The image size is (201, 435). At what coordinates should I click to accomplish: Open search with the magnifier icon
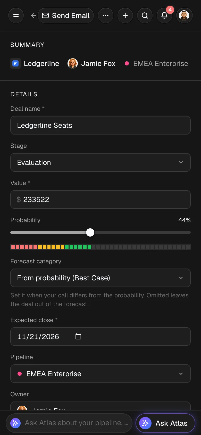[x=145, y=15]
